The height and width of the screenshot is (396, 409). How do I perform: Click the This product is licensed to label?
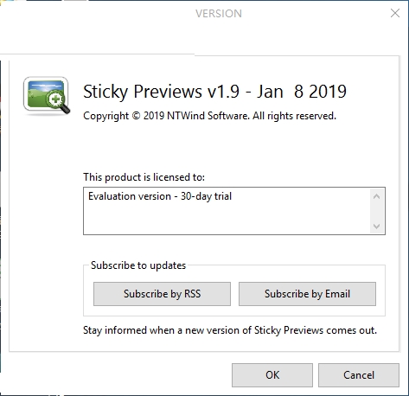tap(144, 177)
